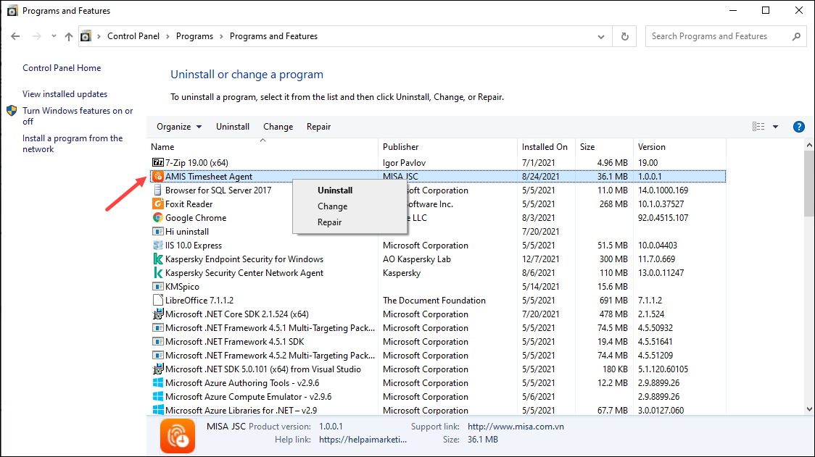Click version 92.0.4515.107 cell
The image size is (815, 457).
click(663, 218)
